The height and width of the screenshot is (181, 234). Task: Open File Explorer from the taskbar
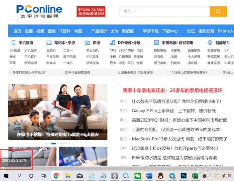68,176
